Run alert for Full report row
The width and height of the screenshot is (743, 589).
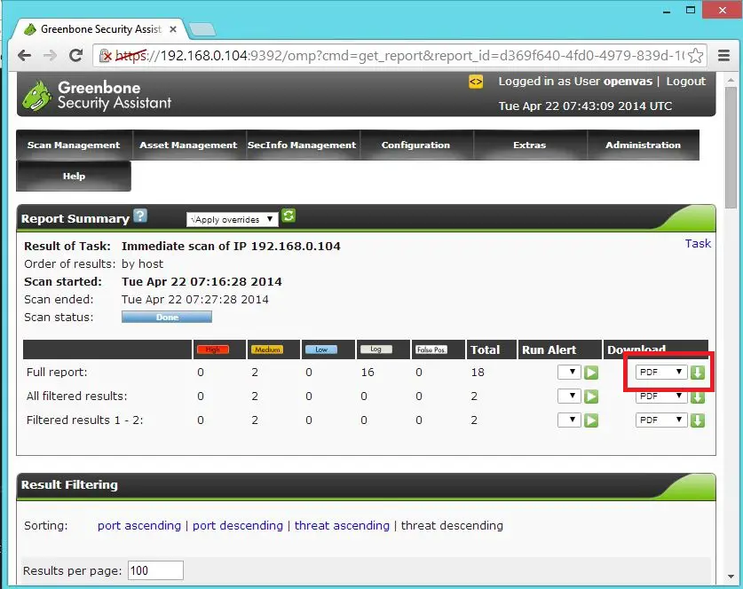coord(591,373)
